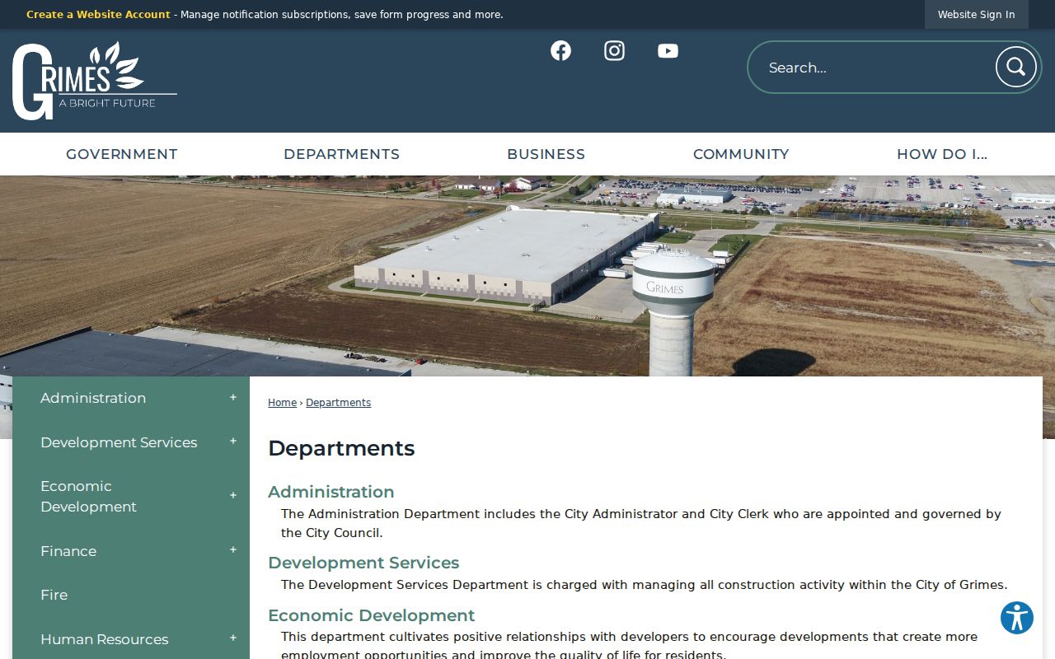Screen dimensions: 1055x659
Task: Open the Grimes Facebook page icon
Action: click(x=560, y=51)
